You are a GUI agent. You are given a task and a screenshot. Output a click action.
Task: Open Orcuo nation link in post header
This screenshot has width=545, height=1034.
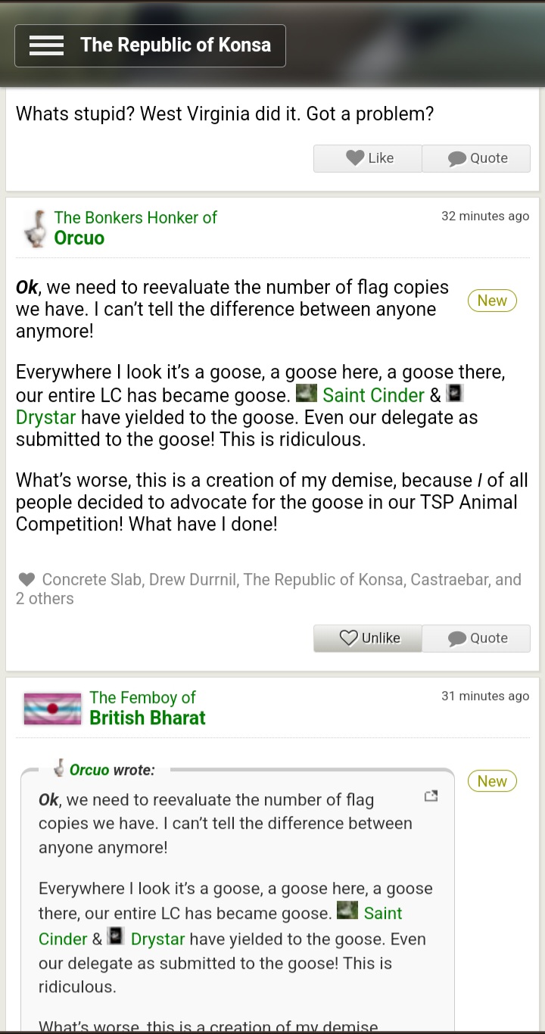click(x=79, y=238)
